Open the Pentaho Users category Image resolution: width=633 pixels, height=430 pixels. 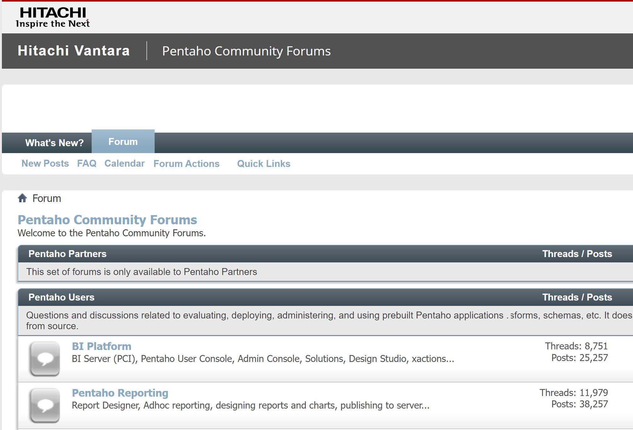click(61, 297)
